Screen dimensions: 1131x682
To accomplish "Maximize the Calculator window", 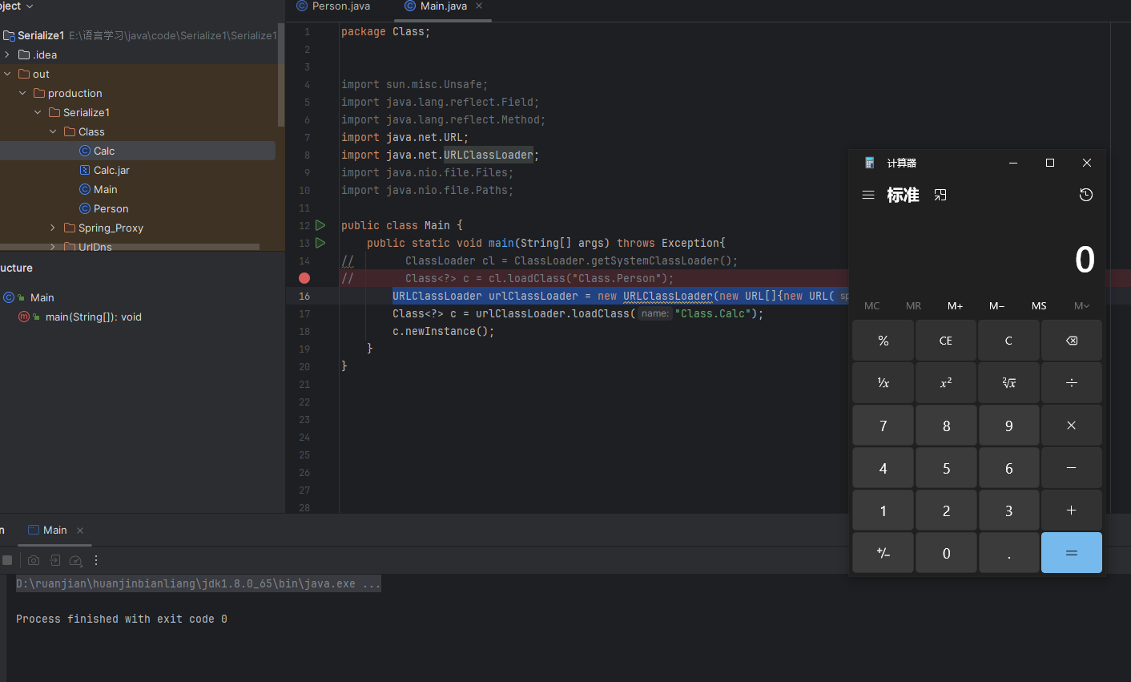I will (1050, 163).
